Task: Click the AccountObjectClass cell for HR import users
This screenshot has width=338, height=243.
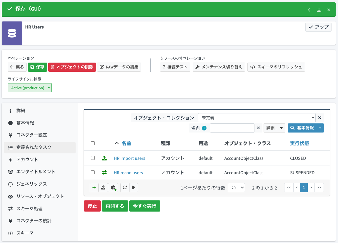Action: pyautogui.click(x=244, y=158)
